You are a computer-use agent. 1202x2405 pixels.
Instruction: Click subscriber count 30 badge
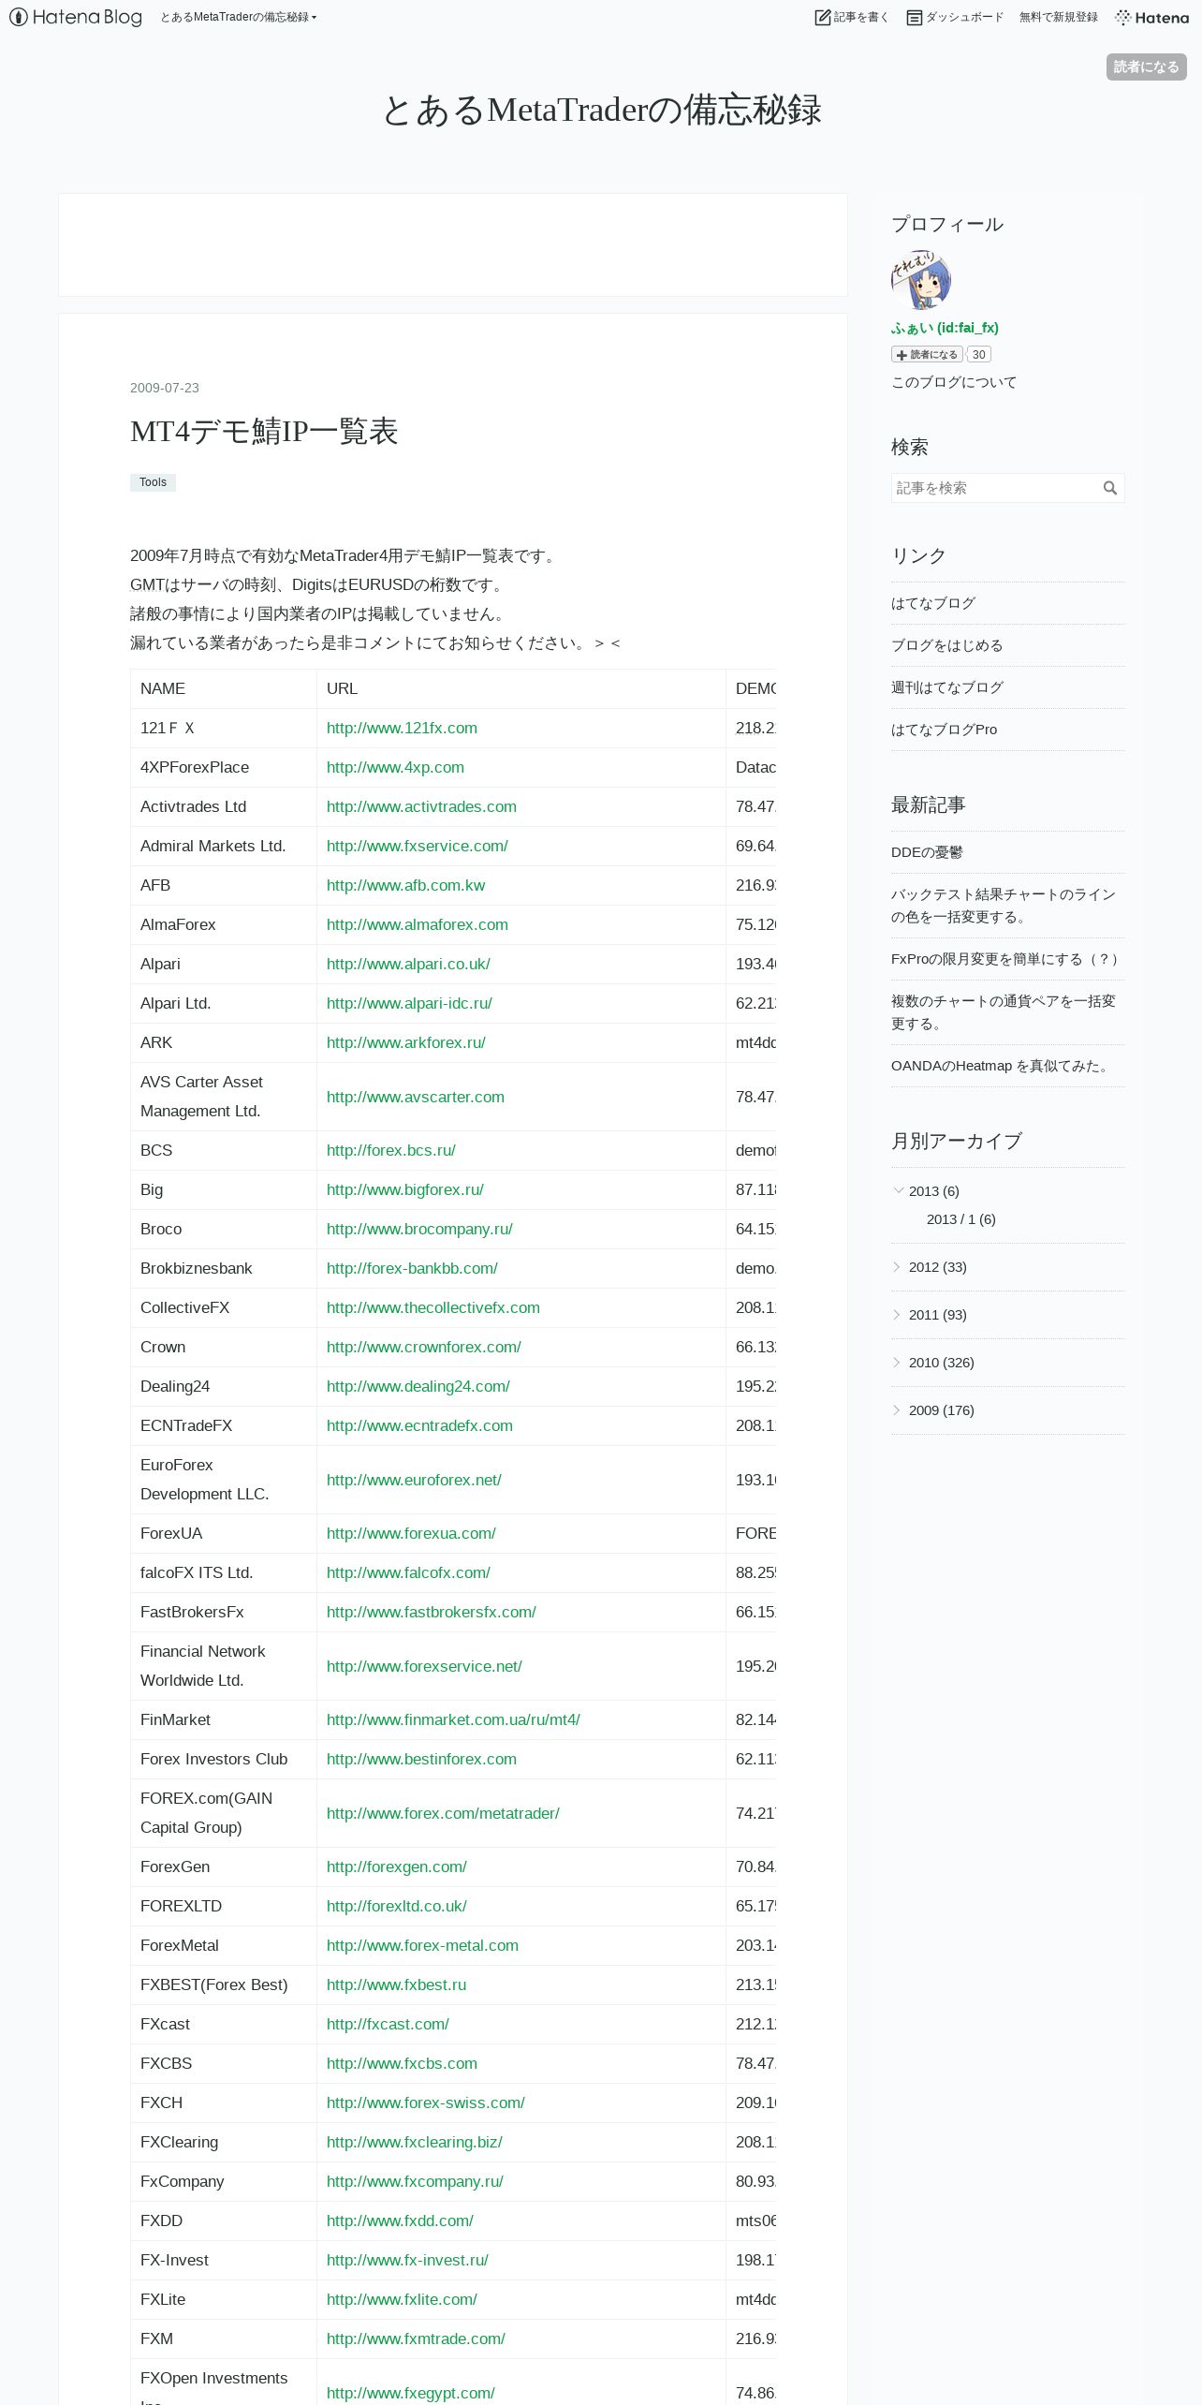coord(978,355)
